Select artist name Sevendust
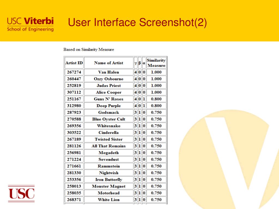 coord(108,159)
